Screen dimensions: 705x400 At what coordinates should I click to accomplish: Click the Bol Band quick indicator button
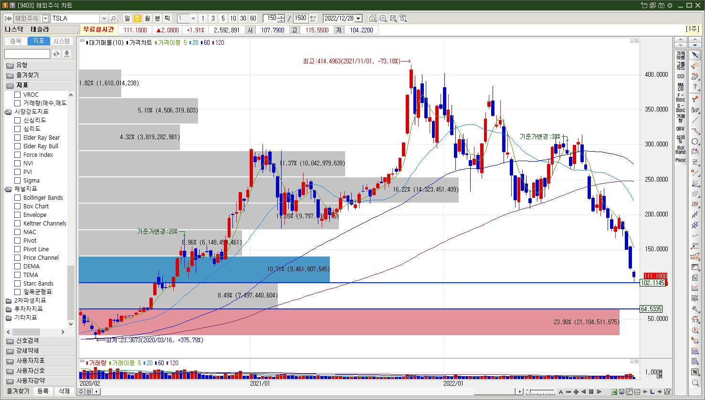[680, 150]
